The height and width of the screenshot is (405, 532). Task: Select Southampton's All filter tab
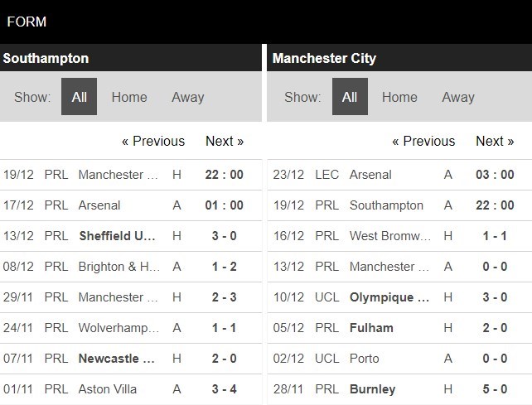pos(80,97)
